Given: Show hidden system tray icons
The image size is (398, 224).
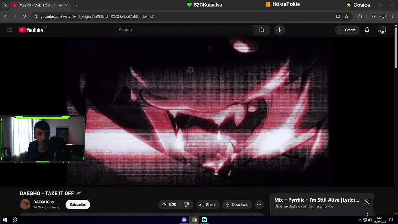Looking at the screenshot, I should point(360,220).
